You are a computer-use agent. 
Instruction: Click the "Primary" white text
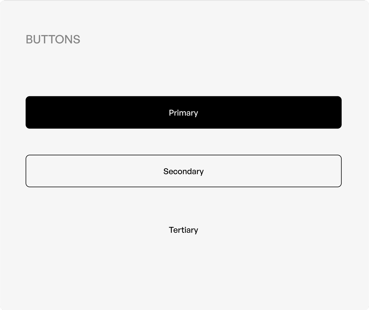click(x=183, y=113)
